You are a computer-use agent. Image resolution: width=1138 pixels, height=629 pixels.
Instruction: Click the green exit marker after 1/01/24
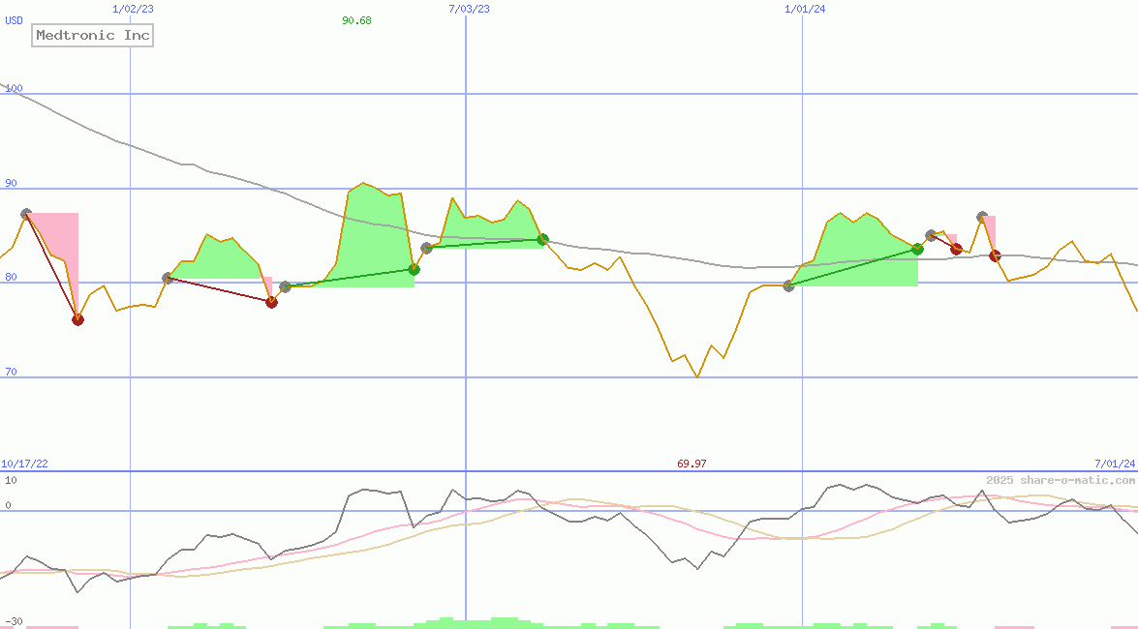(x=917, y=249)
